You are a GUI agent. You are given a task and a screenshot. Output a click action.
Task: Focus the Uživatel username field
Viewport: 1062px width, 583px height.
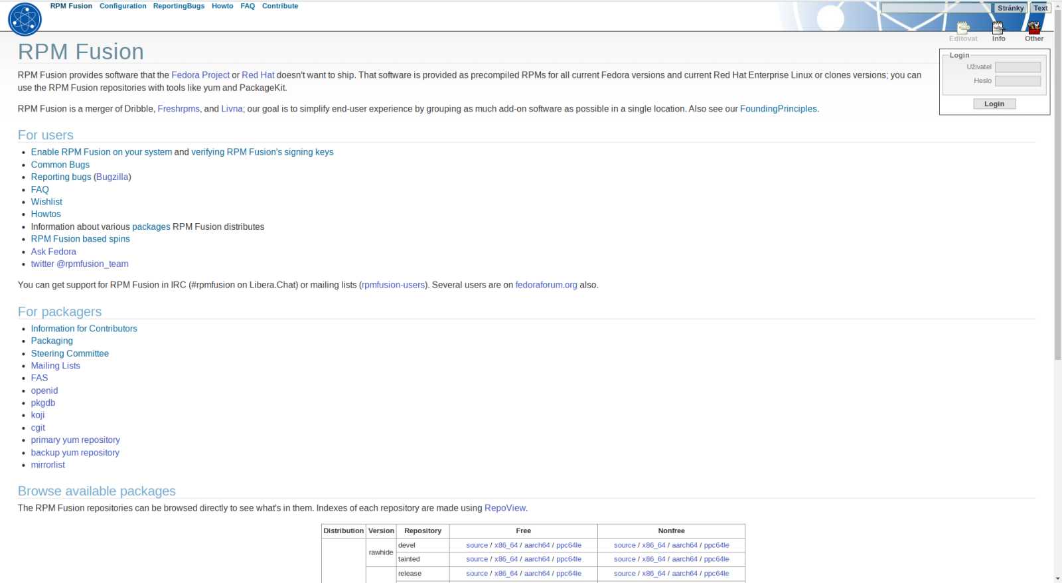tap(1018, 67)
